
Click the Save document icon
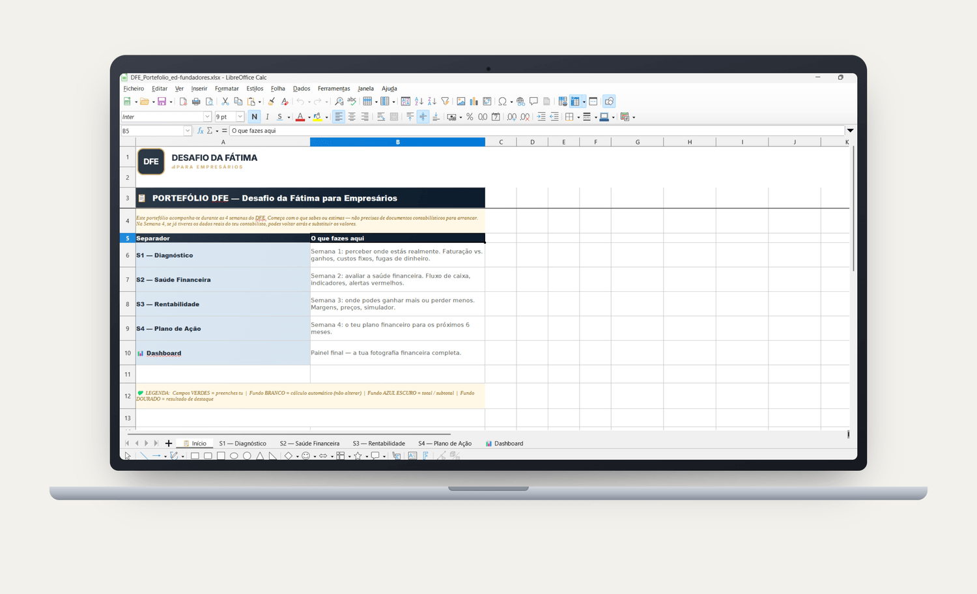tap(162, 102)
